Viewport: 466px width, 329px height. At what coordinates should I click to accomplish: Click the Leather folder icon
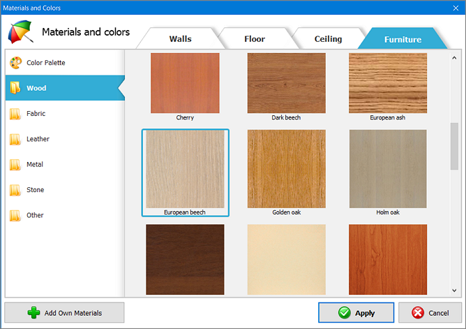click(15, 139)
